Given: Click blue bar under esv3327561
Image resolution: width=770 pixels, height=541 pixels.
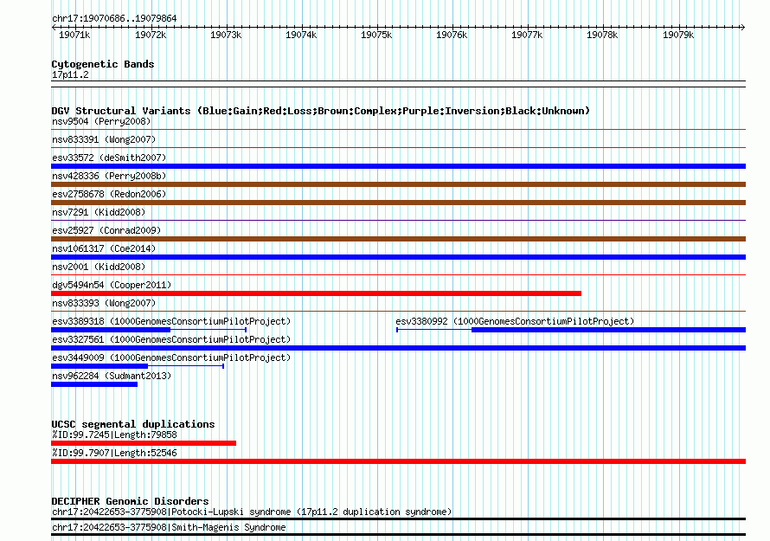Looking at the screenshot, I should click(x=398, y=348).
